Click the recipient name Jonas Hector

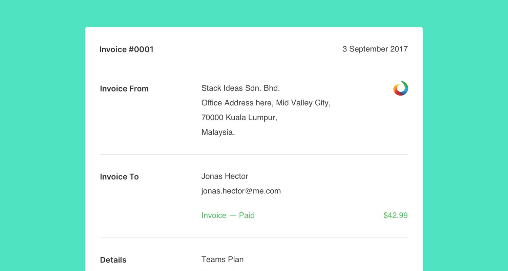click(x=225, y=176)
